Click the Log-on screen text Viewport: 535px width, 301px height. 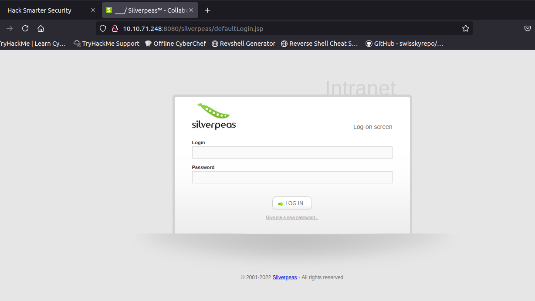[372, 127]
